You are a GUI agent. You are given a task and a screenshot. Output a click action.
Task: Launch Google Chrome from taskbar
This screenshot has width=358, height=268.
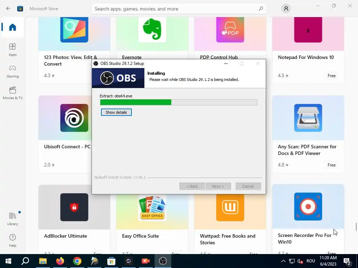click(x=77, y=261)
